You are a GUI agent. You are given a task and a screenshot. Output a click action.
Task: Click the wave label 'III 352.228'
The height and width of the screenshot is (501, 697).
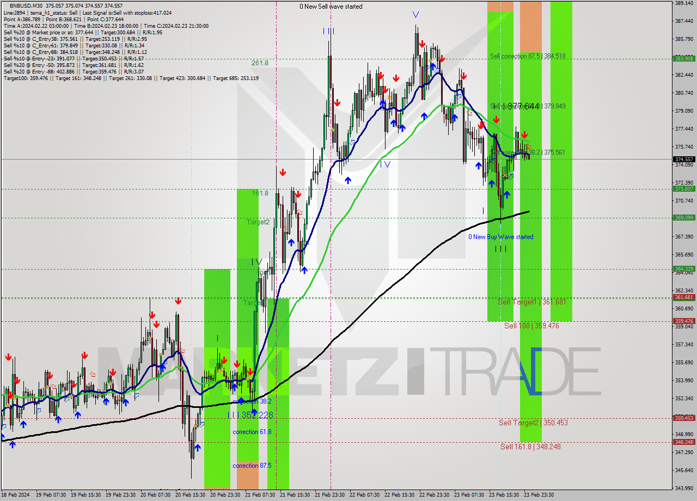[x=250, y=415]
